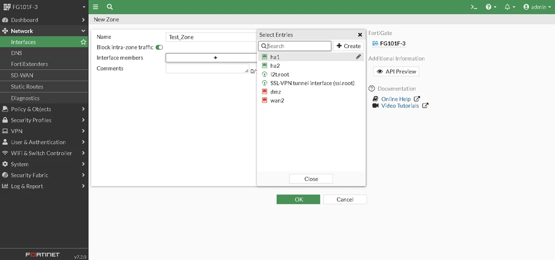Click the Select Entries search field

pos(295,46)
